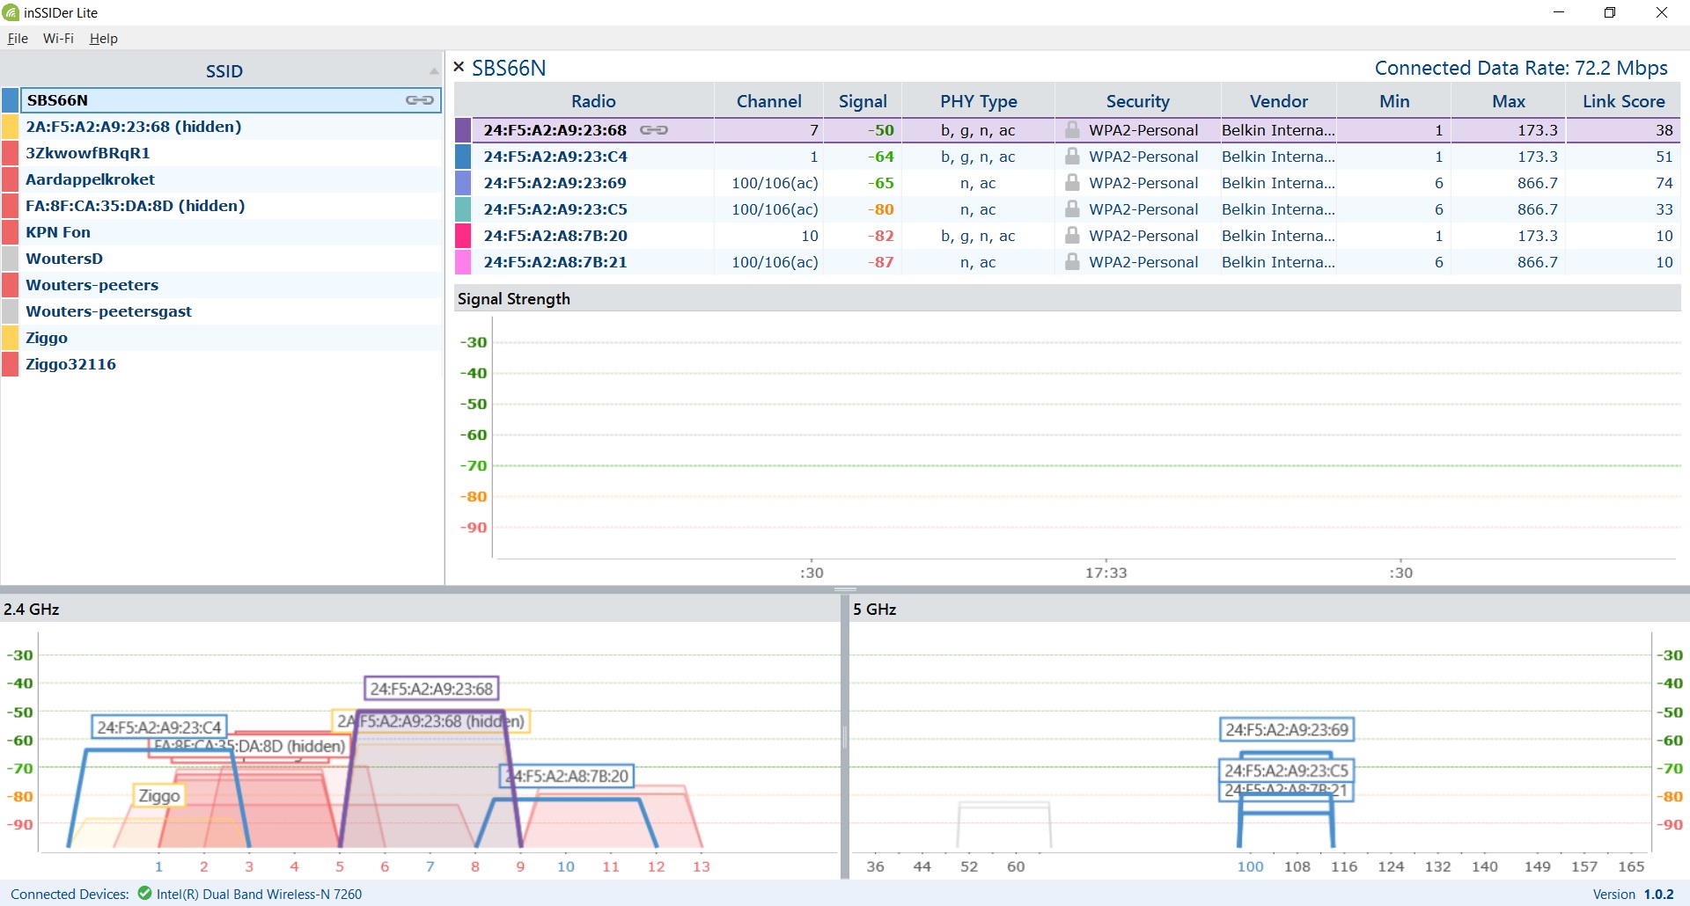Click the lock icon in 24:F5:A2:A9:23:69 row
The image size is (1690, 906).
coord(1072,182)
